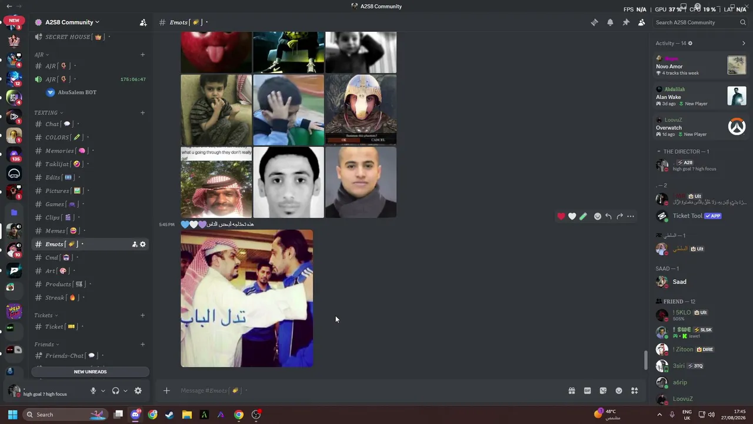753x424 pixels.
Task: Focus the Search A2S8 Community box
Action: [701, 22]
